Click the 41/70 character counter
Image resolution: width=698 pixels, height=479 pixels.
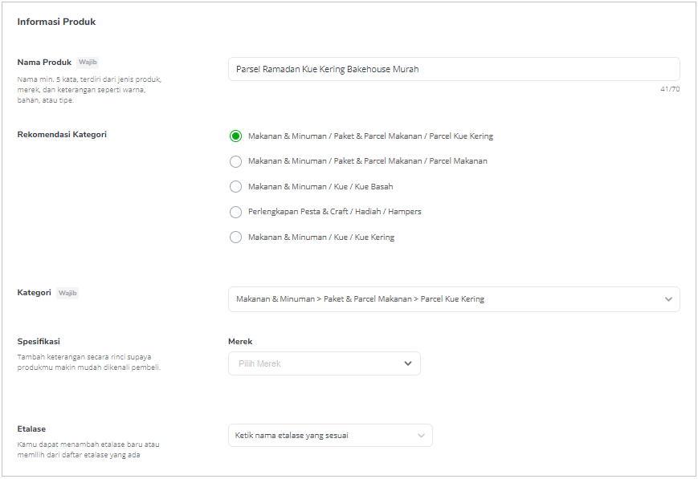coord(670,89)
